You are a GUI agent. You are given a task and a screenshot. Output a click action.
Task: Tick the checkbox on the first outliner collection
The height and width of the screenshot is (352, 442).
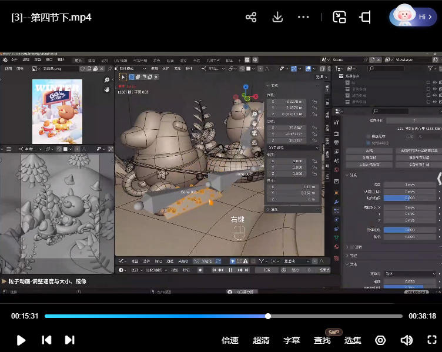[x=427, y=83]
